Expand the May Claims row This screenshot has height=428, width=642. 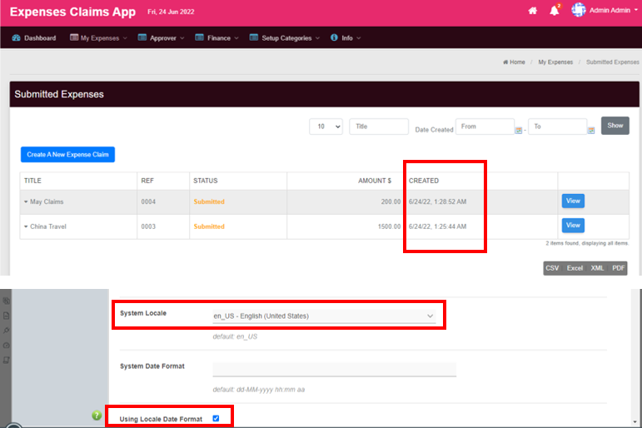point(26,202)
